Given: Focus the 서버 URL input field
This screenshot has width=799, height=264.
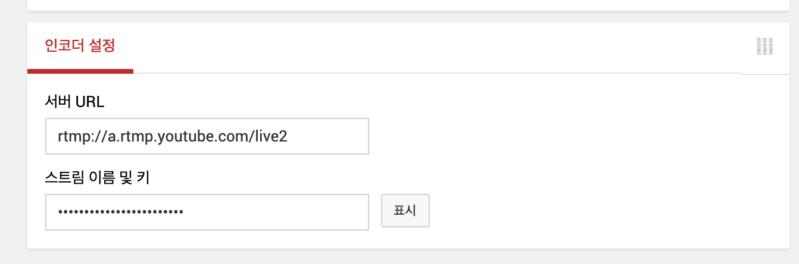Looking at the screenshot, I should pos(207,136).
